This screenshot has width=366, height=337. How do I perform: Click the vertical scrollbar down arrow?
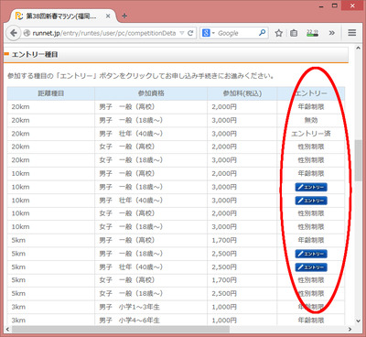pyautogui.click(x=358, y=321)
